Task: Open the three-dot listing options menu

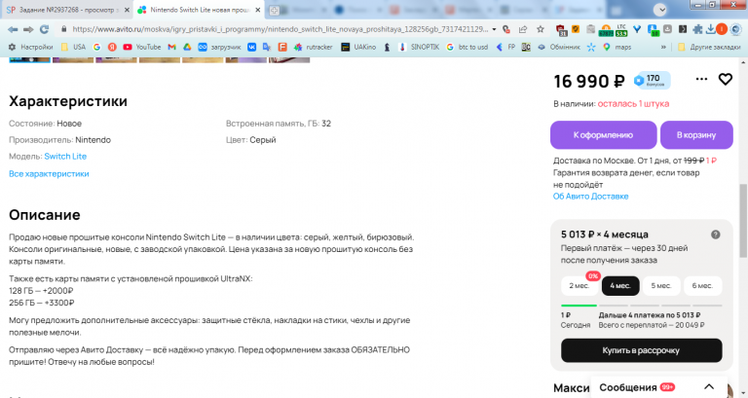Action: pos(701,79)
